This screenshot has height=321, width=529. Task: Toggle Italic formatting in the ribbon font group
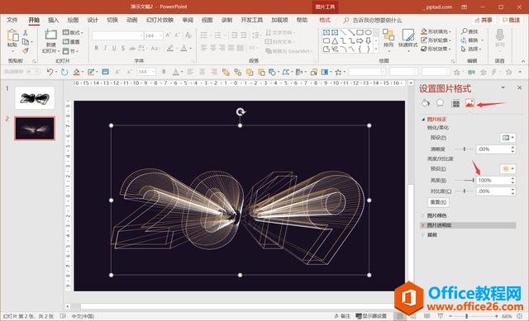105,48
